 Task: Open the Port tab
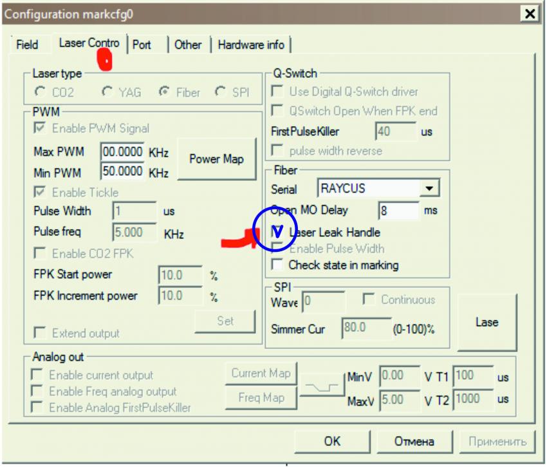142,45
